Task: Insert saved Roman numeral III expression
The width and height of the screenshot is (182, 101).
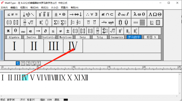Action: click(x=54, y=46)
